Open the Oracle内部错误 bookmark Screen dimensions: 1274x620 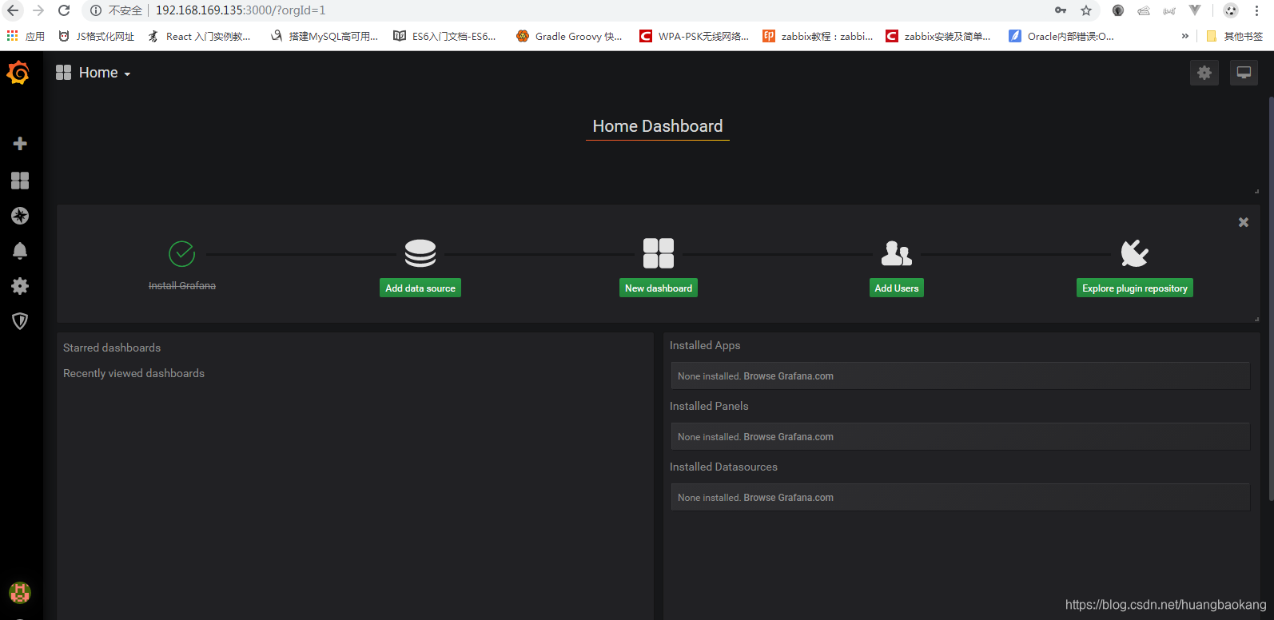(x=1061, y=36)
